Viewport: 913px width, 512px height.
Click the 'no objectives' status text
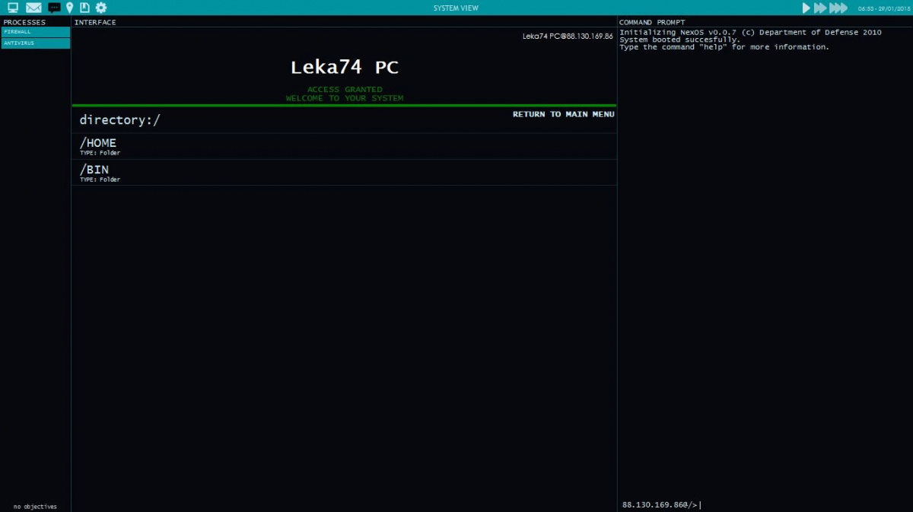35,507
